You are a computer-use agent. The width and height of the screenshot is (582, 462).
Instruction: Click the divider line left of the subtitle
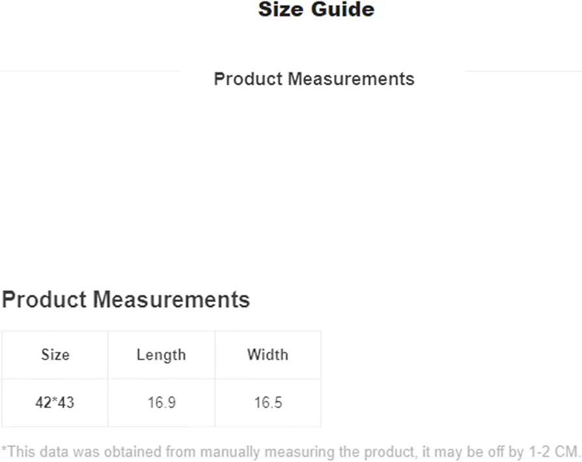90,71
